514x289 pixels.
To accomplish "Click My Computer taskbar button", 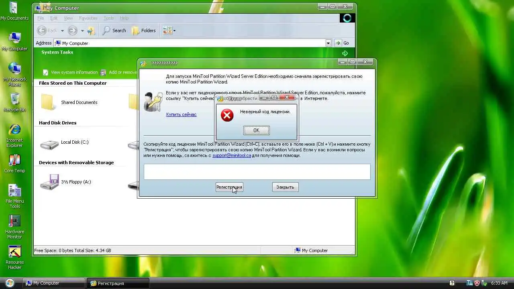I will [54, 283].
